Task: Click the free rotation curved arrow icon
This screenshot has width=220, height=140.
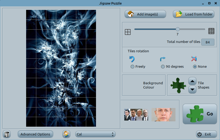Action: (132, 59)
